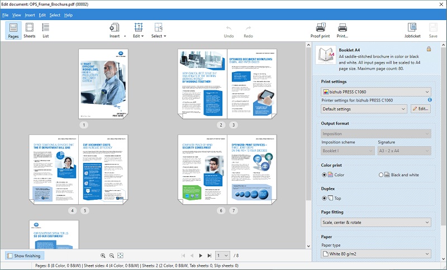This screenshot has height=270, width=447.
Task: Select the pages 4-5 spread thumbnail
Action: 78,170
